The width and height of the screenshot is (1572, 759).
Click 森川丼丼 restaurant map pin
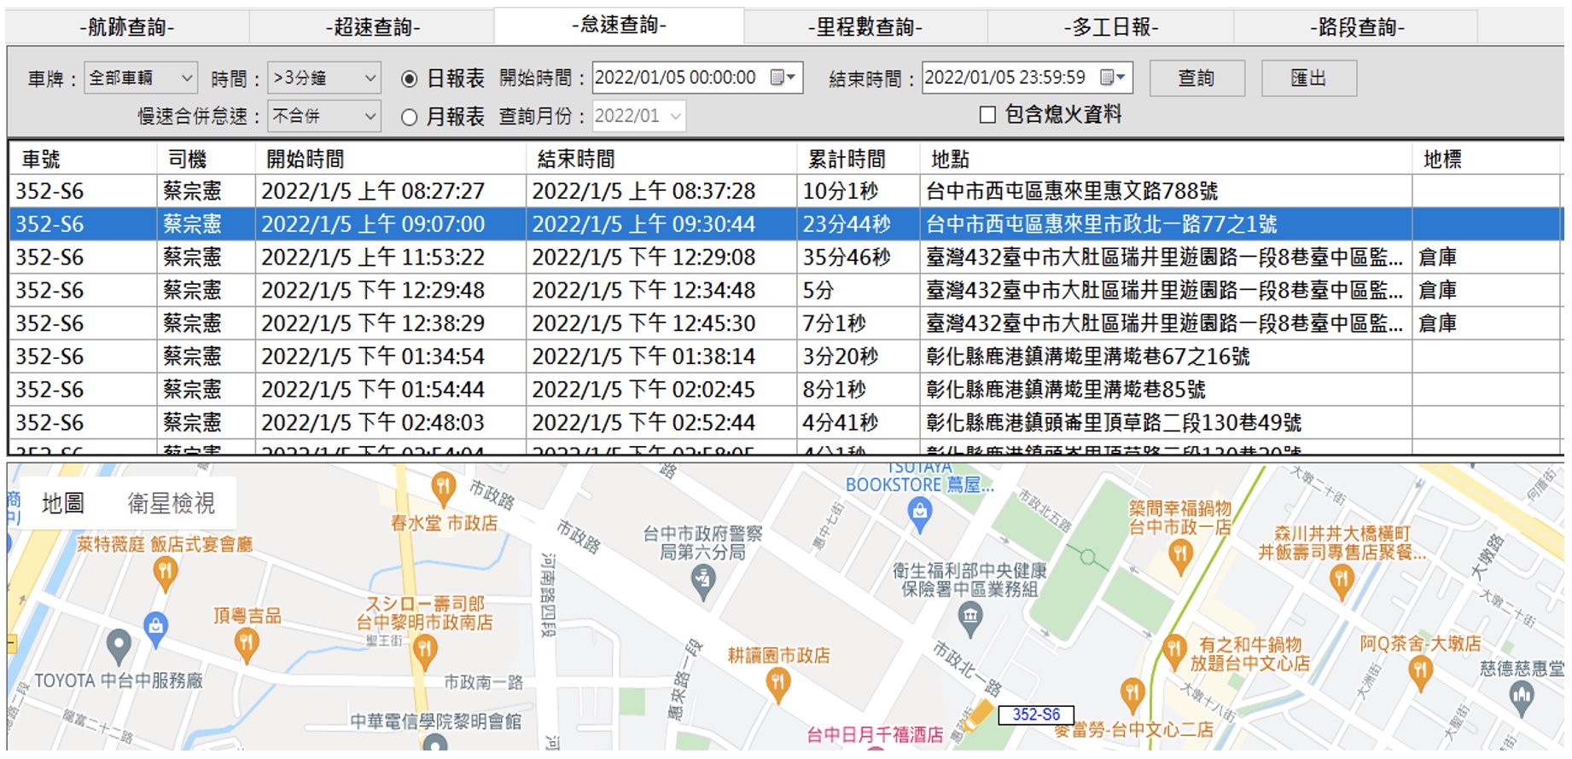[x=1342, y=582]
